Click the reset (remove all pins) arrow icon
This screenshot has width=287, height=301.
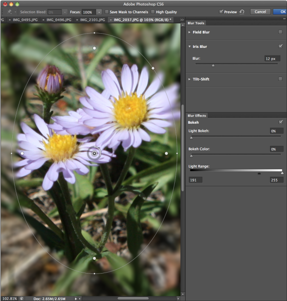242,11
